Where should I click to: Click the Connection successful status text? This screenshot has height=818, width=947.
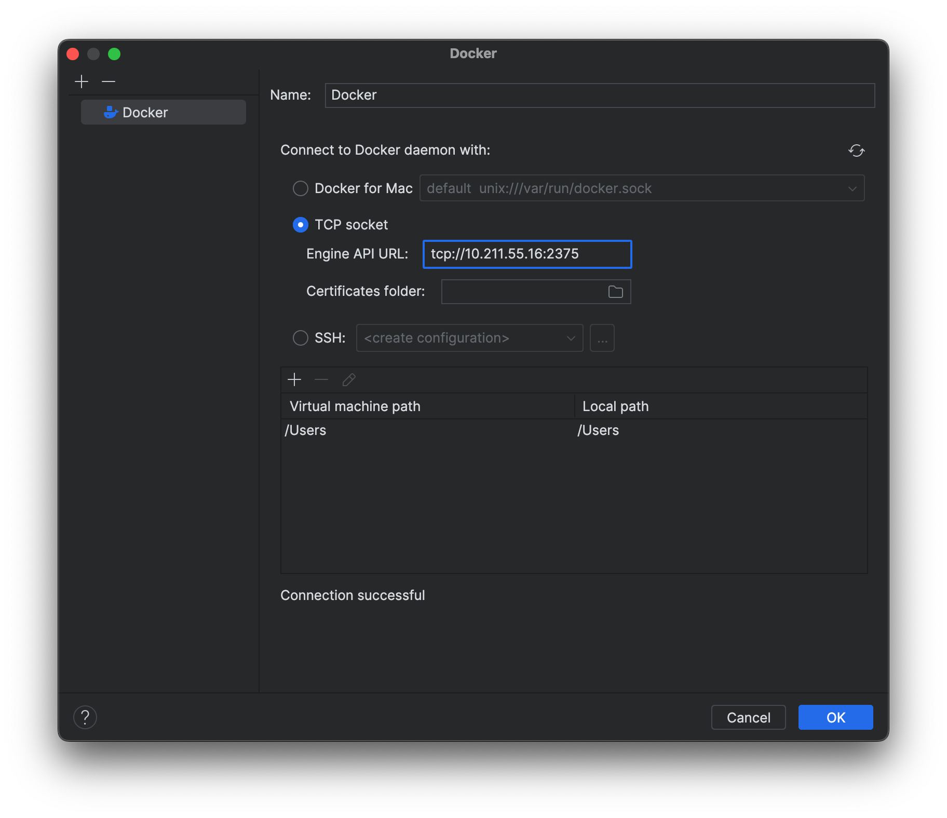(x=353, y=595)
